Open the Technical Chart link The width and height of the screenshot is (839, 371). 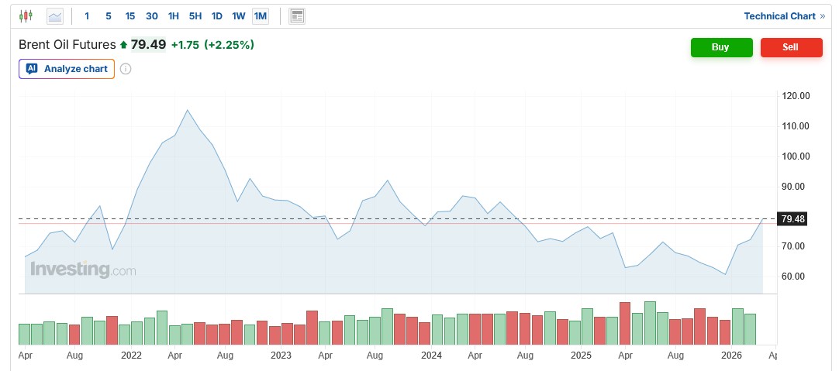tap(783, 15)
